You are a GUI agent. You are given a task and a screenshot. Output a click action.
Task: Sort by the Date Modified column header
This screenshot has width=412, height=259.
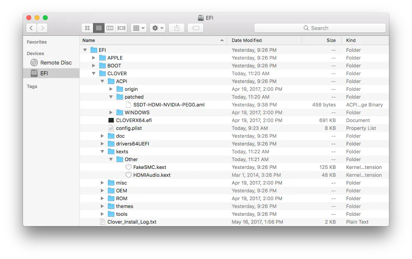(264, 40)
